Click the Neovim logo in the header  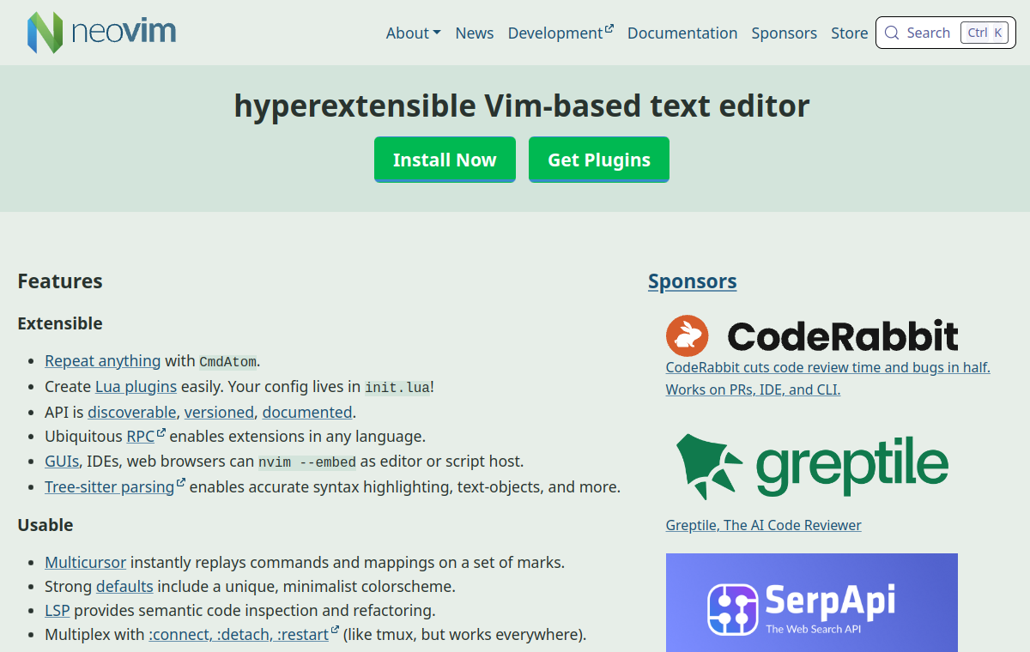[x=101, y=33]
